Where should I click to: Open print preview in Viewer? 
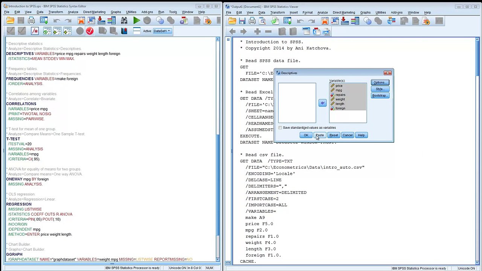pyautogui.click(x=262, y=21)
